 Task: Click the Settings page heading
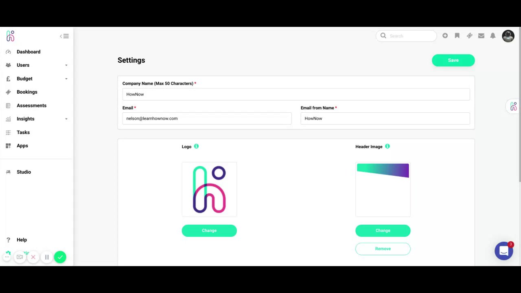pyautogui.click(x=131, y=60)
